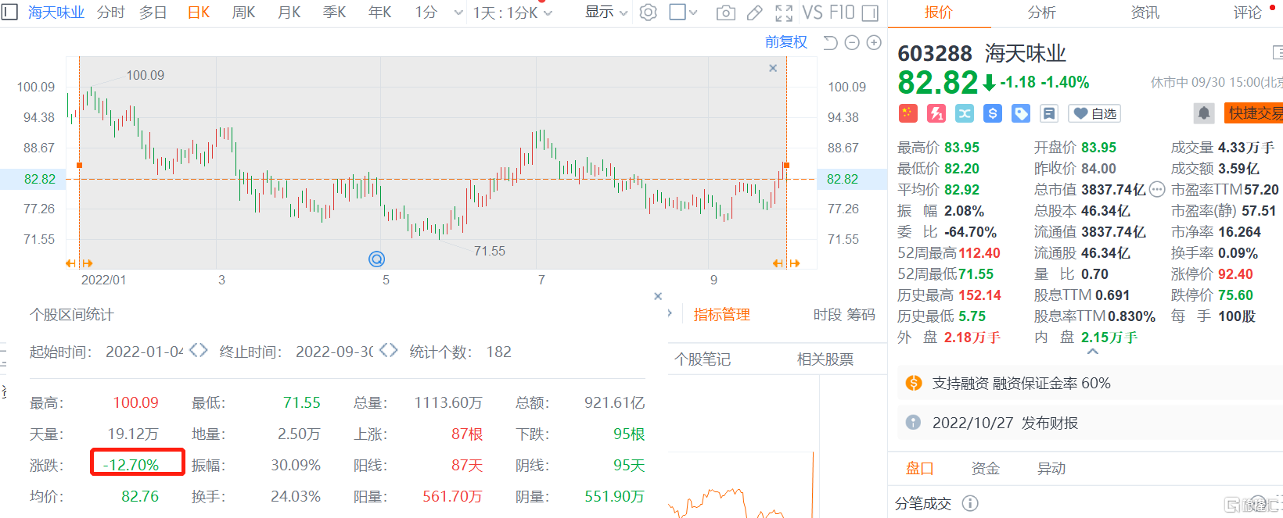Click the 筹码 chips button

[x=861, y=314]
